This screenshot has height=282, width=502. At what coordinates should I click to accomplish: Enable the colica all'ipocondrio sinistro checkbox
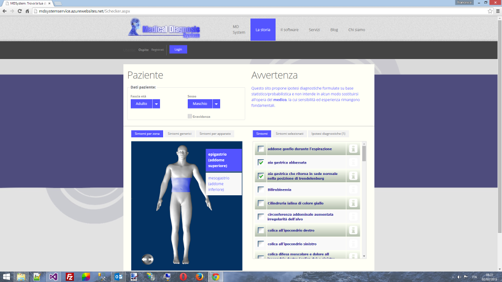pos(261,244)
